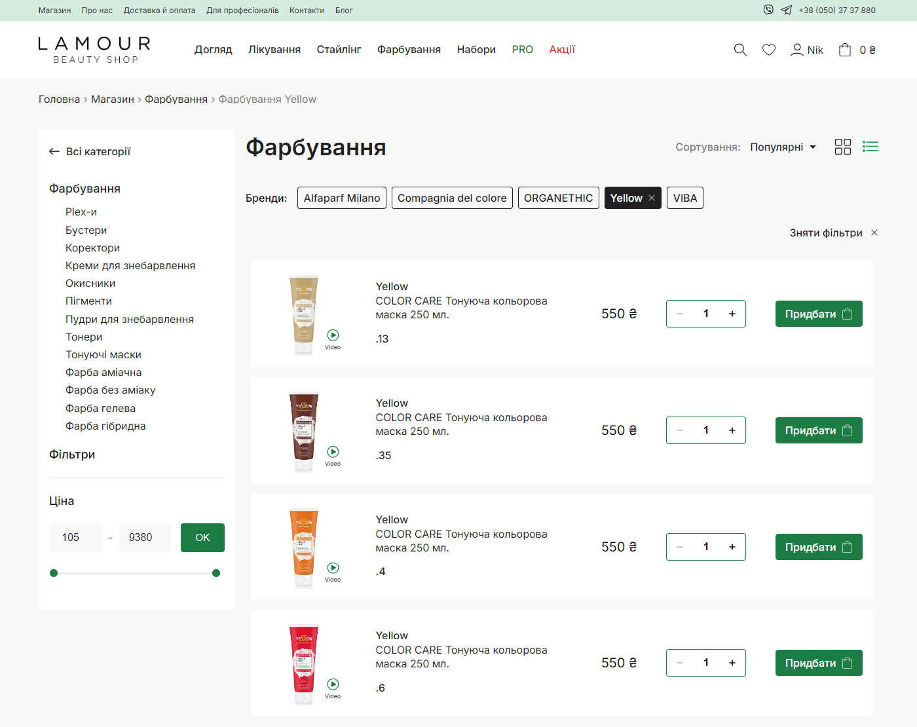The width and height of the screenshot is (917, 727).
Task: Edit the minimum price field 105
Action: [x=75, y=538]
